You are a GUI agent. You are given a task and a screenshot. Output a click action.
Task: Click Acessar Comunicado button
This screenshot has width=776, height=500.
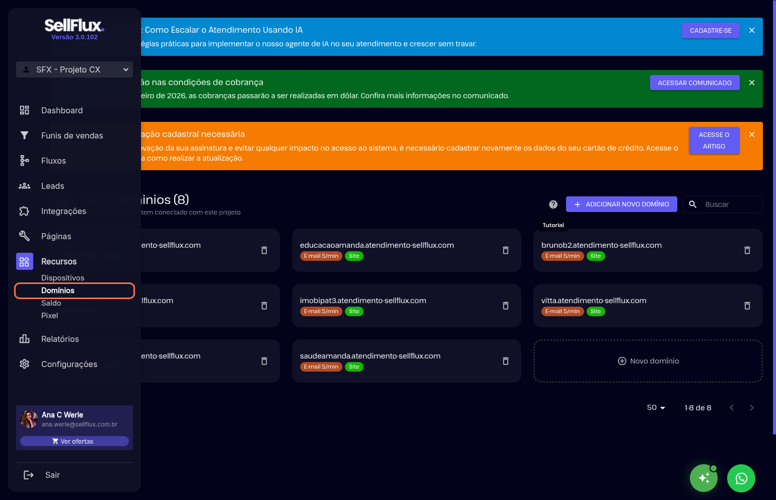point(694,83)
